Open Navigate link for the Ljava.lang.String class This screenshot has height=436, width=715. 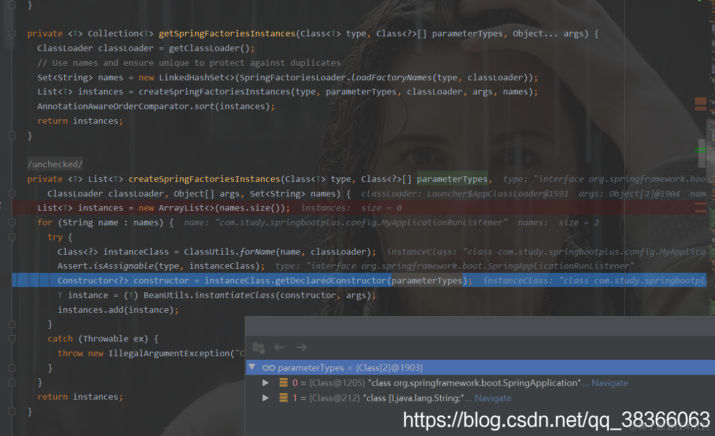coord(493,398)
